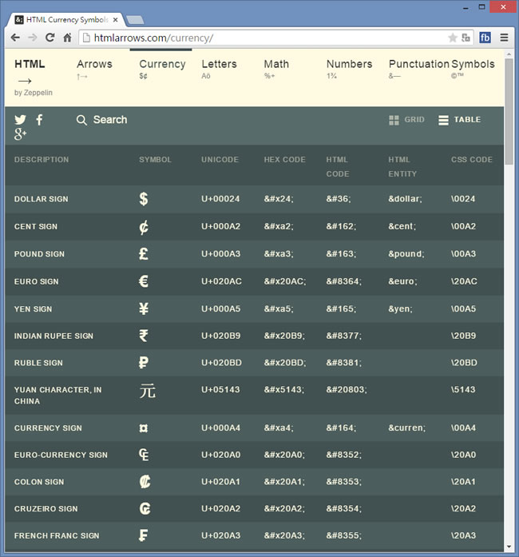Screen dimensions: 519x557
Task: Select the \20AC CSS code
Action: point(464,281)
